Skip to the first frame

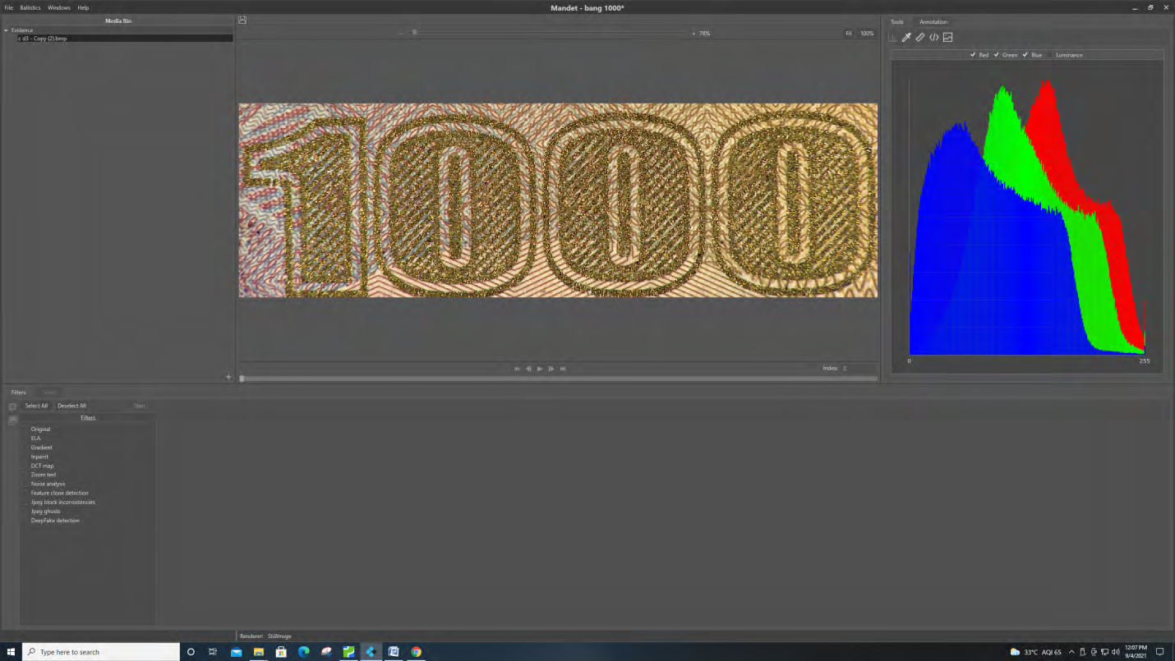pos(517,369)
